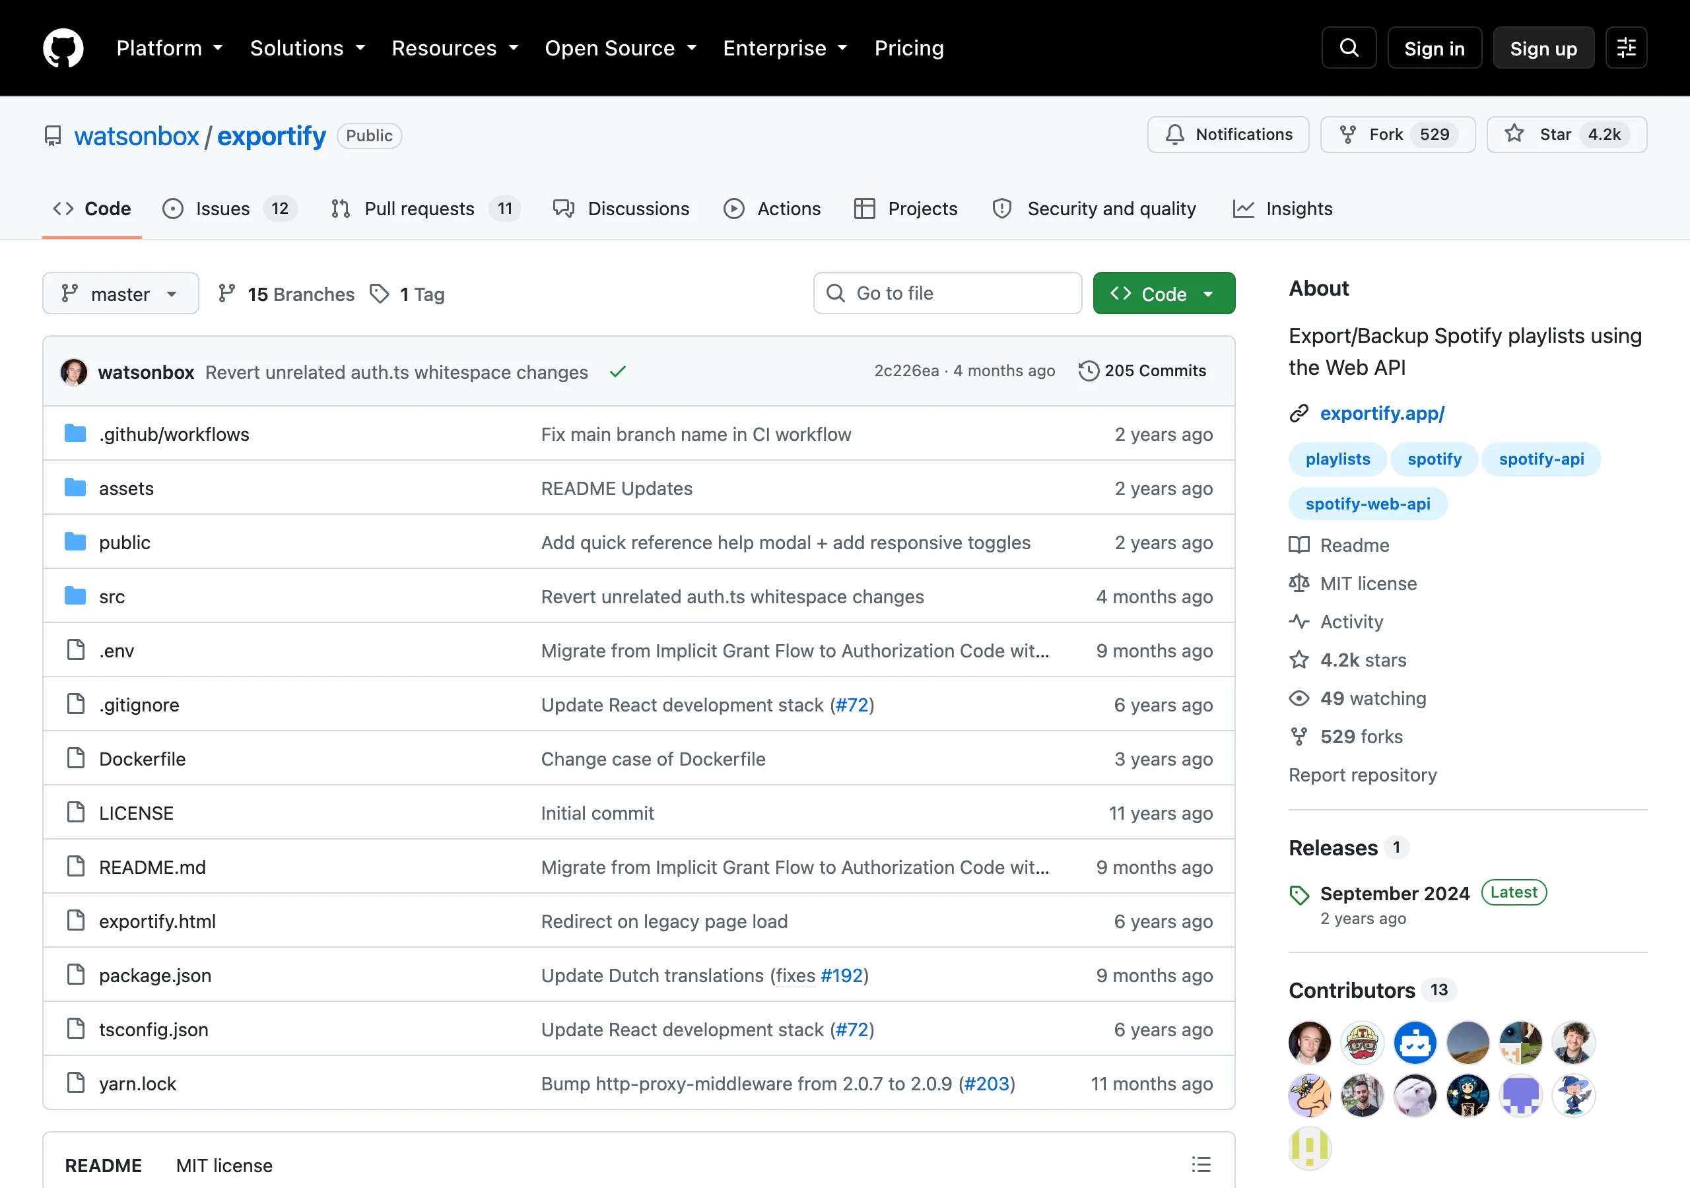This screenshot has width=1690, height=1188.
Task: Fork the repository
Action: coord(1397,135)
